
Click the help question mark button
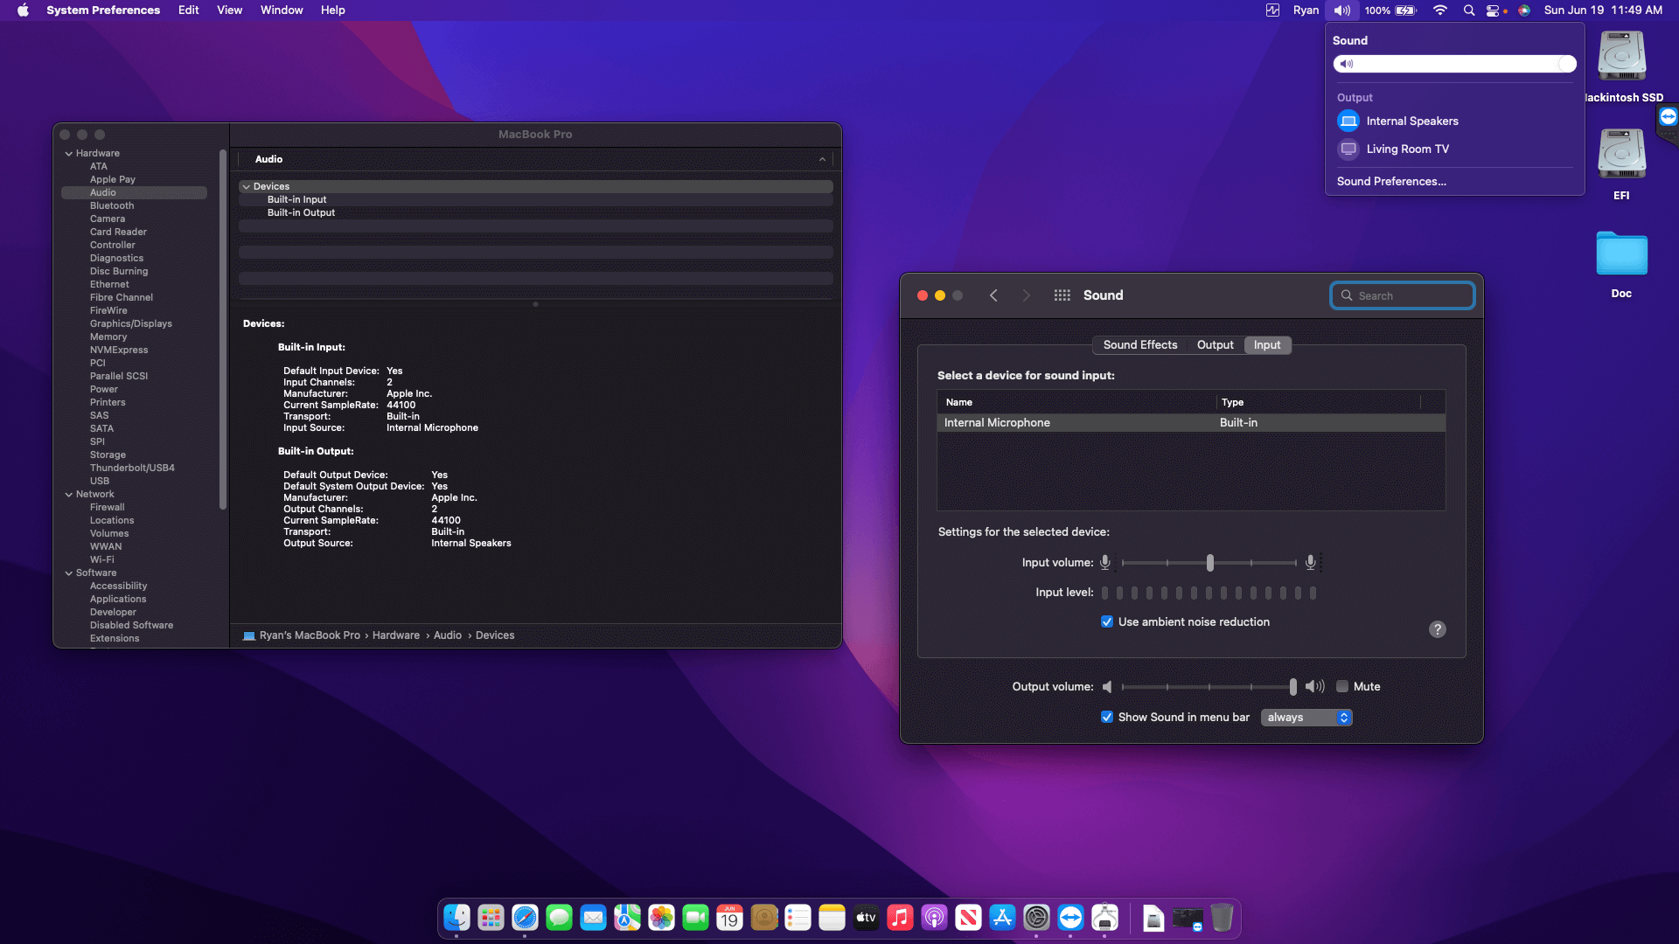coord(1437,629)
